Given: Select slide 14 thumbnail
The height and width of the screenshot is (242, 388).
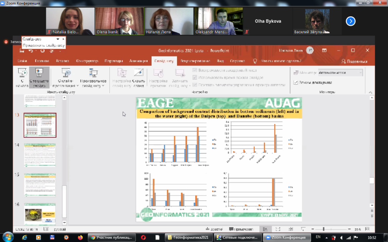Looking at the screenshot, I should (40, 155).
